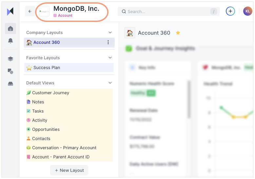The height and width of the screenshot is (179, 255).
Task: Open Account 360 three-dot options menu
Action: (108, 42)
